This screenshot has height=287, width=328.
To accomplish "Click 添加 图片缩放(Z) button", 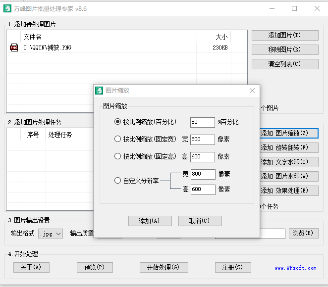I will point(289,133).
